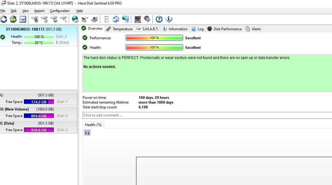Open the Log tab
This screenshot has width=332, height=185.
[198, 29]
